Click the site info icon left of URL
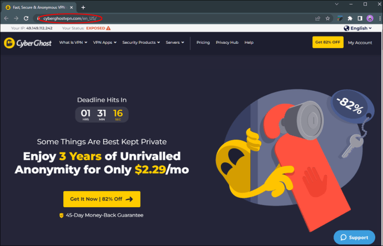The width and height of the screenshot is (383, 246). (x=38, y=18)
